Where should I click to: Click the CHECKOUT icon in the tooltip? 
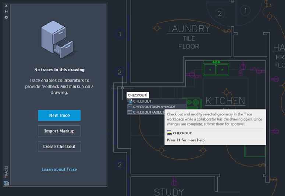coord(169,133)
